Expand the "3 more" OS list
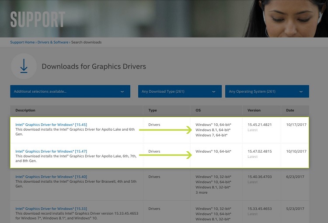The height and width of the screenshot is (223, 328). pyautogui.click(x=202, y=192)
